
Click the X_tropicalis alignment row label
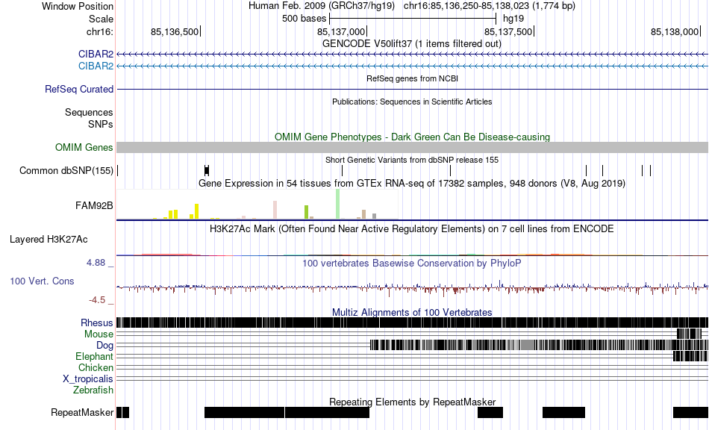(88, 379)
